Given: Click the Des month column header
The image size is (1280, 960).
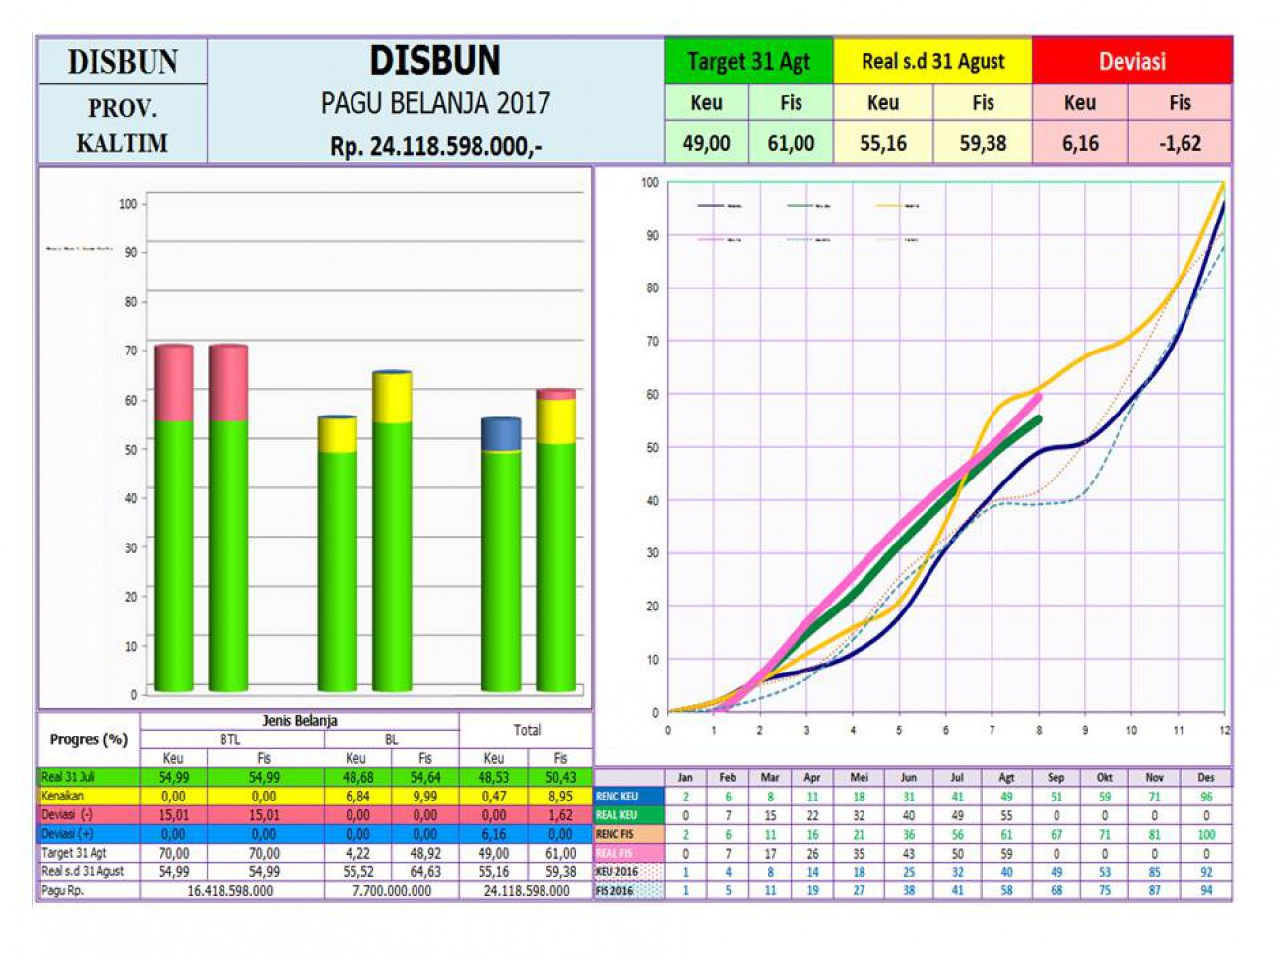Looking at the screenshot, I should coord(1205,778).
